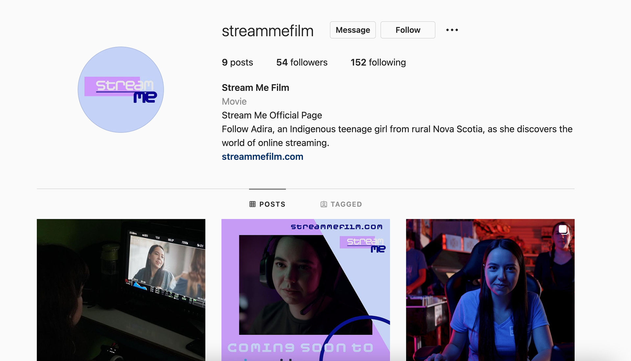Screen dimensions: 631x361
Task: Click the 'Stream Me Official Page' bio line
Action: 272,115
